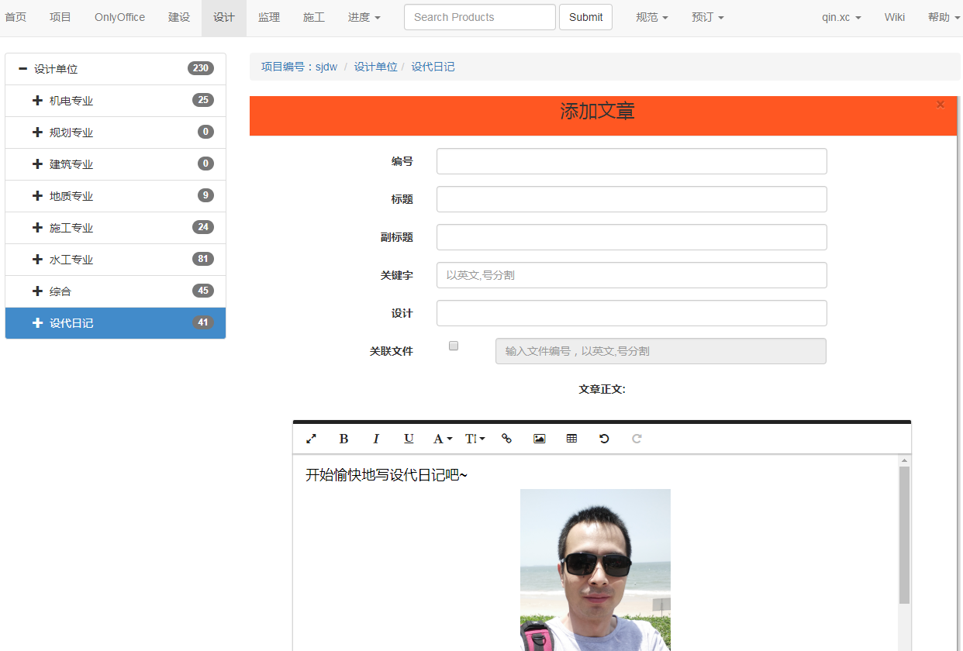Click the 输入文件编号 input field

[661, 351]
